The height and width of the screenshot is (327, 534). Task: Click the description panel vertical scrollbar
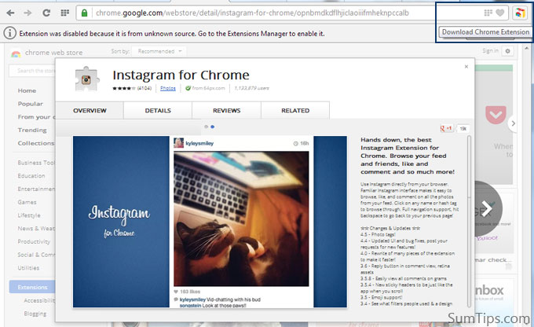pos(469,222)
